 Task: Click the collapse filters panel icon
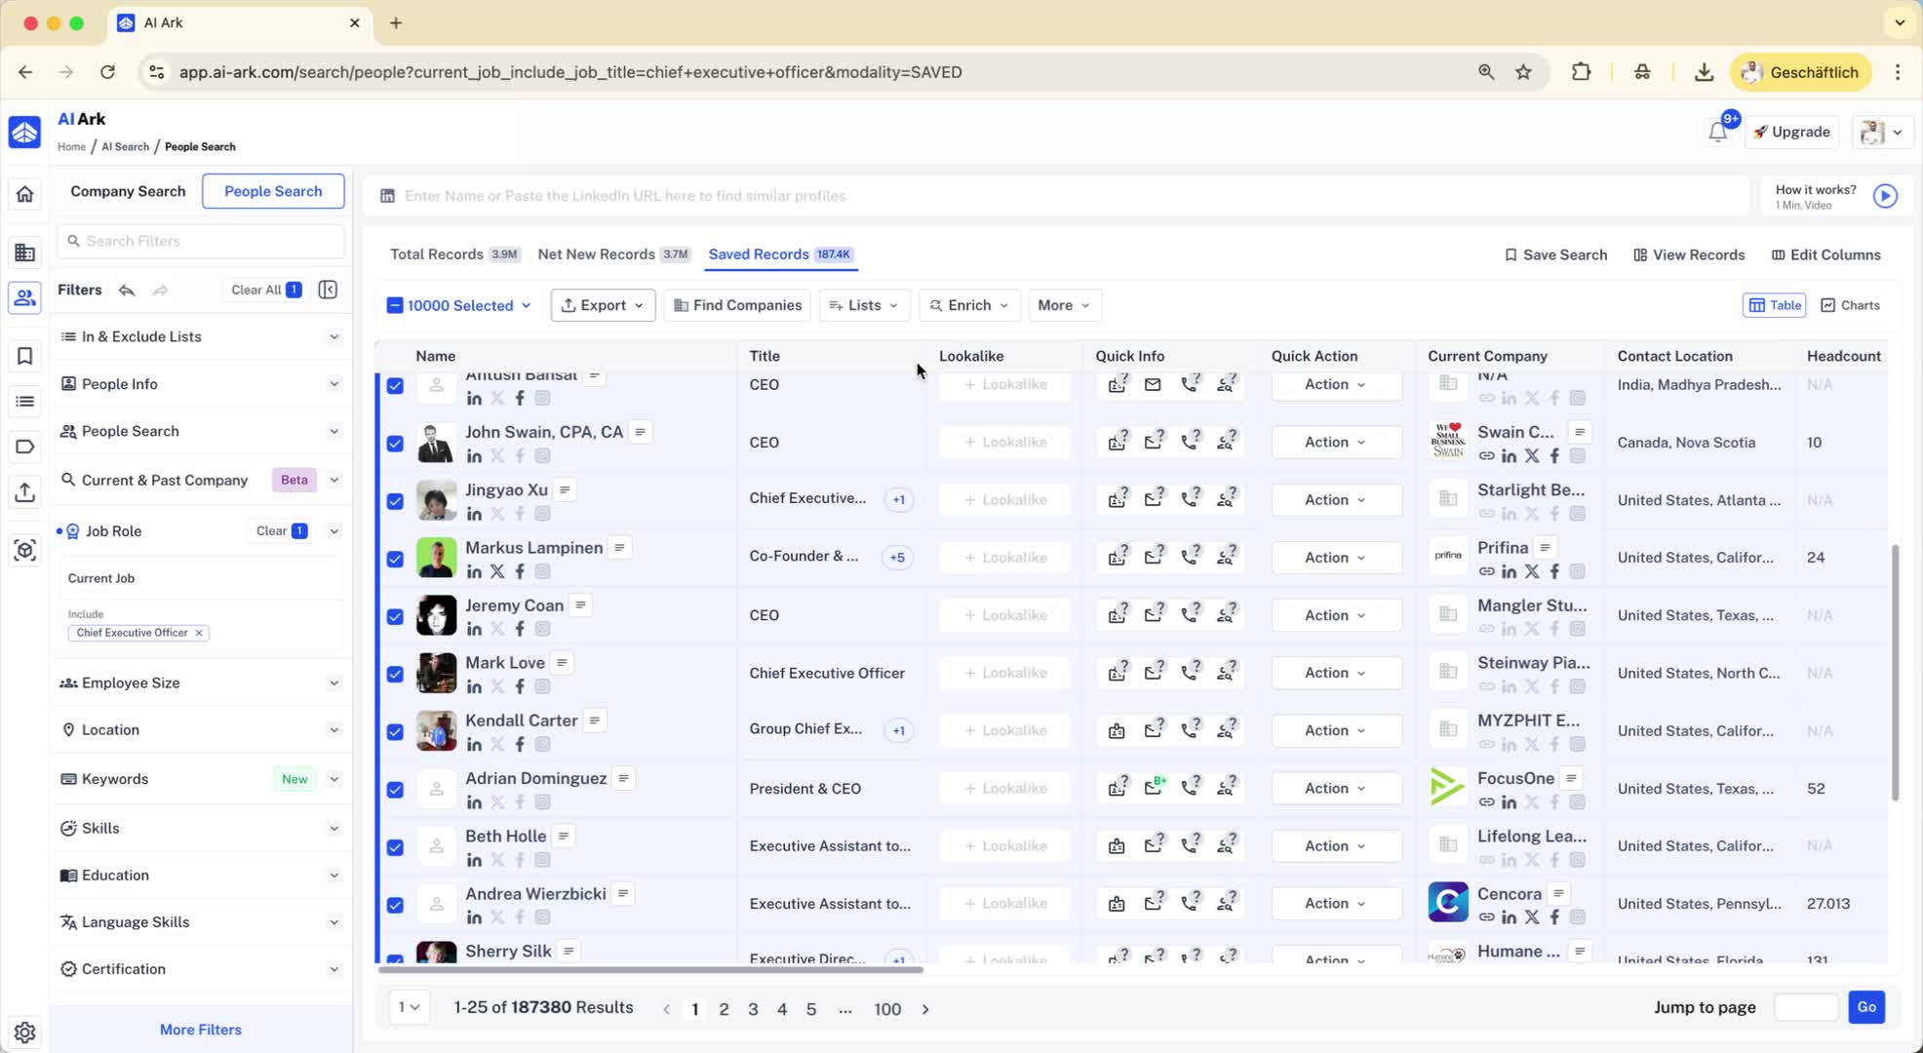tap(329, 290)
